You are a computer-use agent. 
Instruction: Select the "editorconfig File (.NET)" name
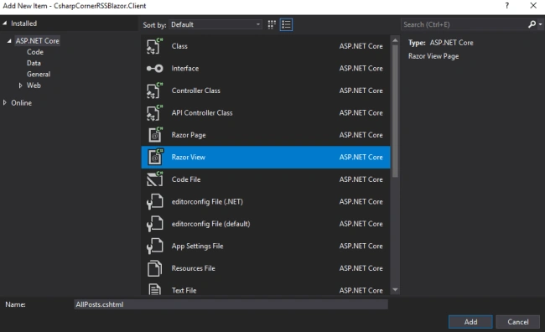point(207,202)
